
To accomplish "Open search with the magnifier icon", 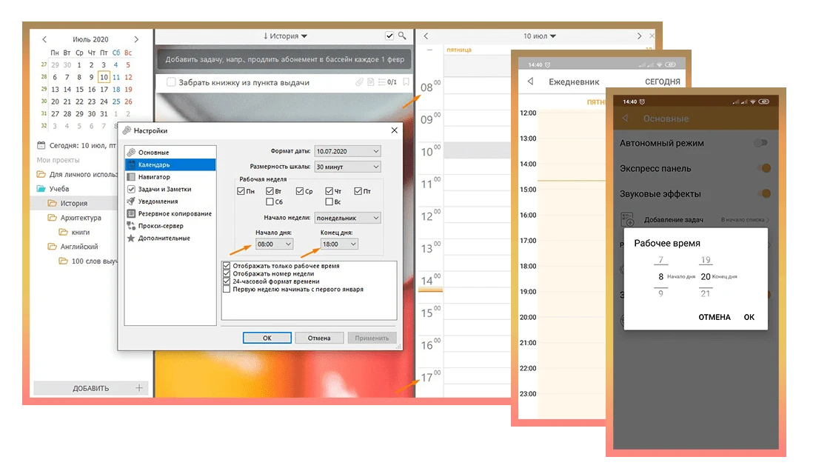I will [402, 36].
